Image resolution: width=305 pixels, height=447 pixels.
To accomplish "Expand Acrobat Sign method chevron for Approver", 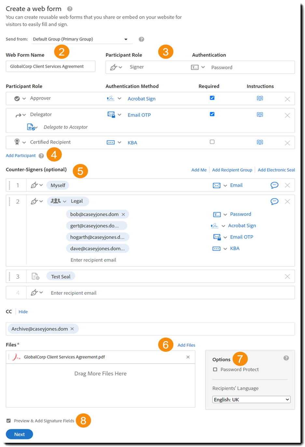I will click(119, 98).
